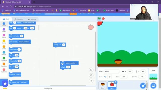Open the OTM Demo bookmark
Image resolution: width=161 pixels, height=90 pixels.
109,10
